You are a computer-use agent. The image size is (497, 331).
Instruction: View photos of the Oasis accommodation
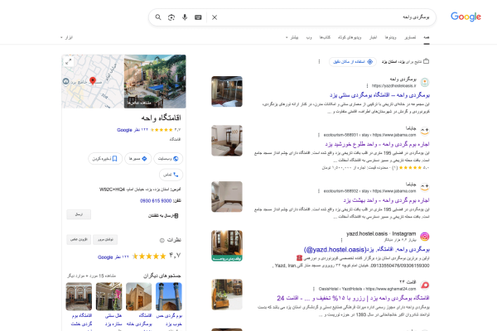[155, 81]
